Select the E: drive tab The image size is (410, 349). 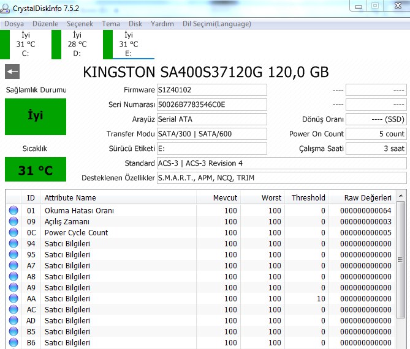pyautogui.click(x=128, y=44)
